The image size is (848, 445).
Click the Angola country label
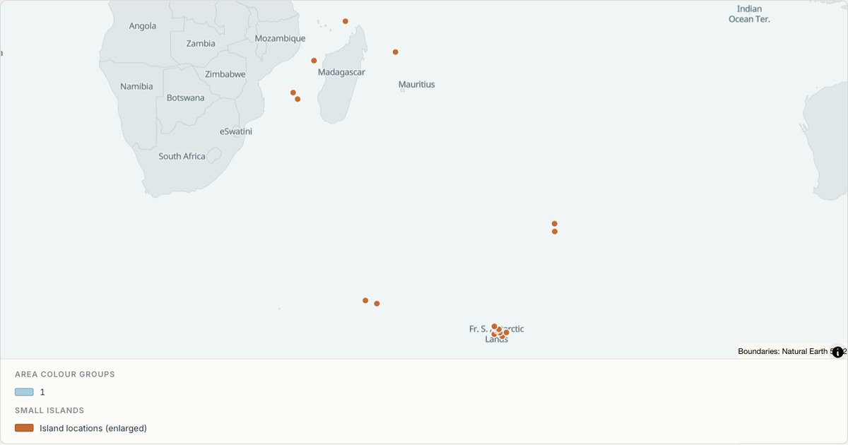coord(142,26)
